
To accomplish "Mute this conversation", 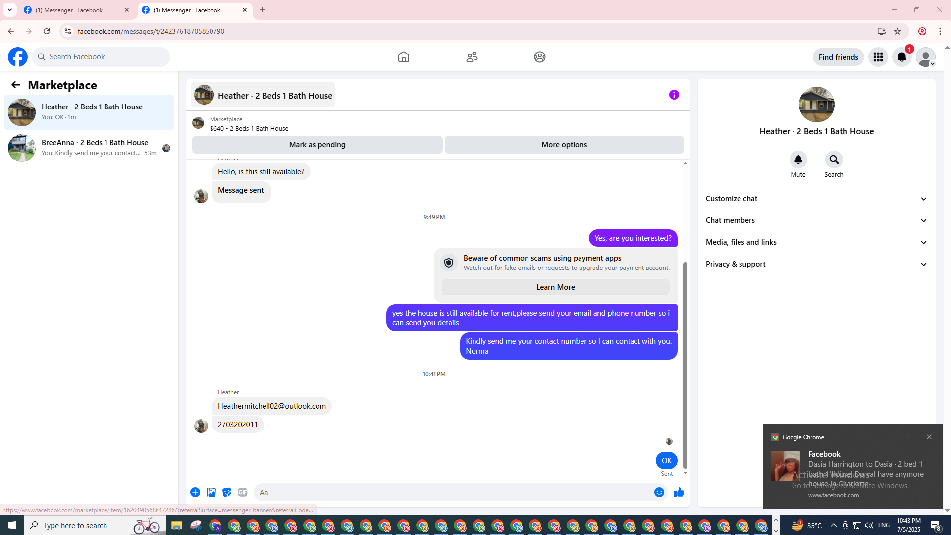I will pos(798,160).
